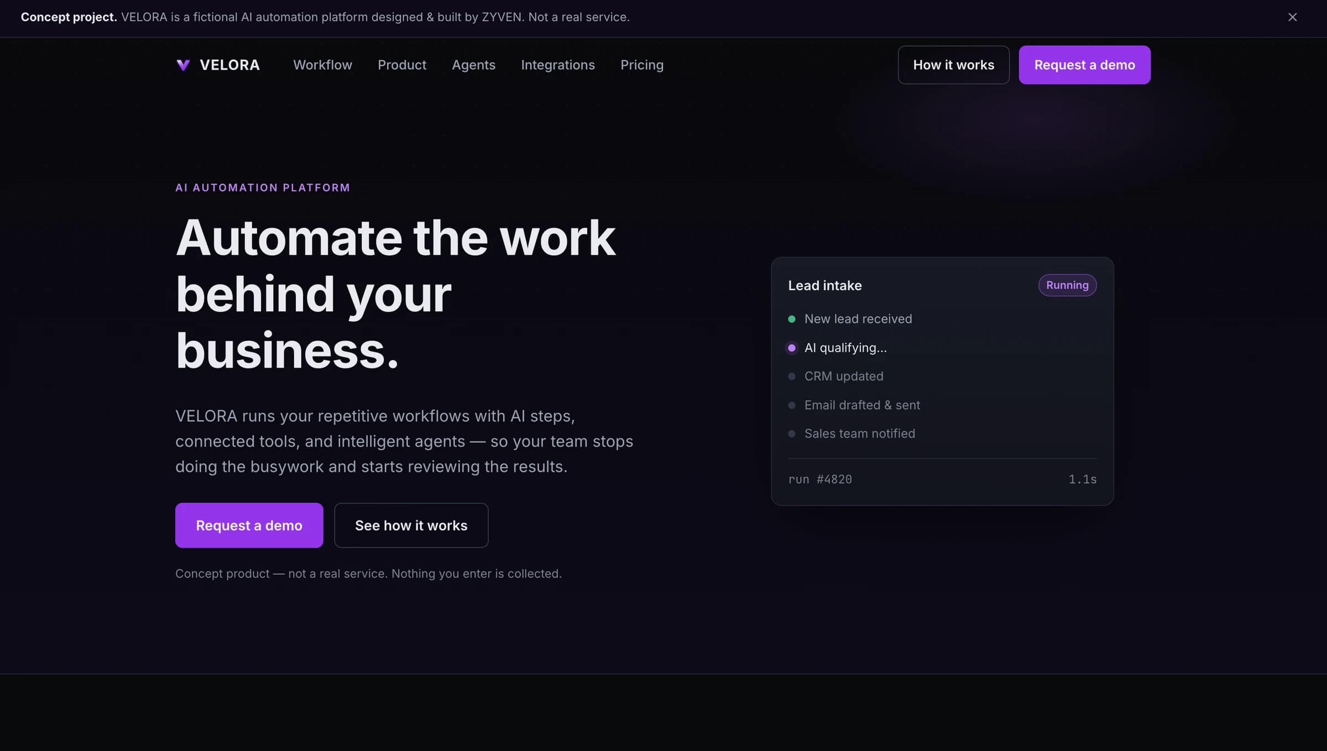Open the Agents nav item
This screenshot has width=1327, height=751.
[473, 65]
